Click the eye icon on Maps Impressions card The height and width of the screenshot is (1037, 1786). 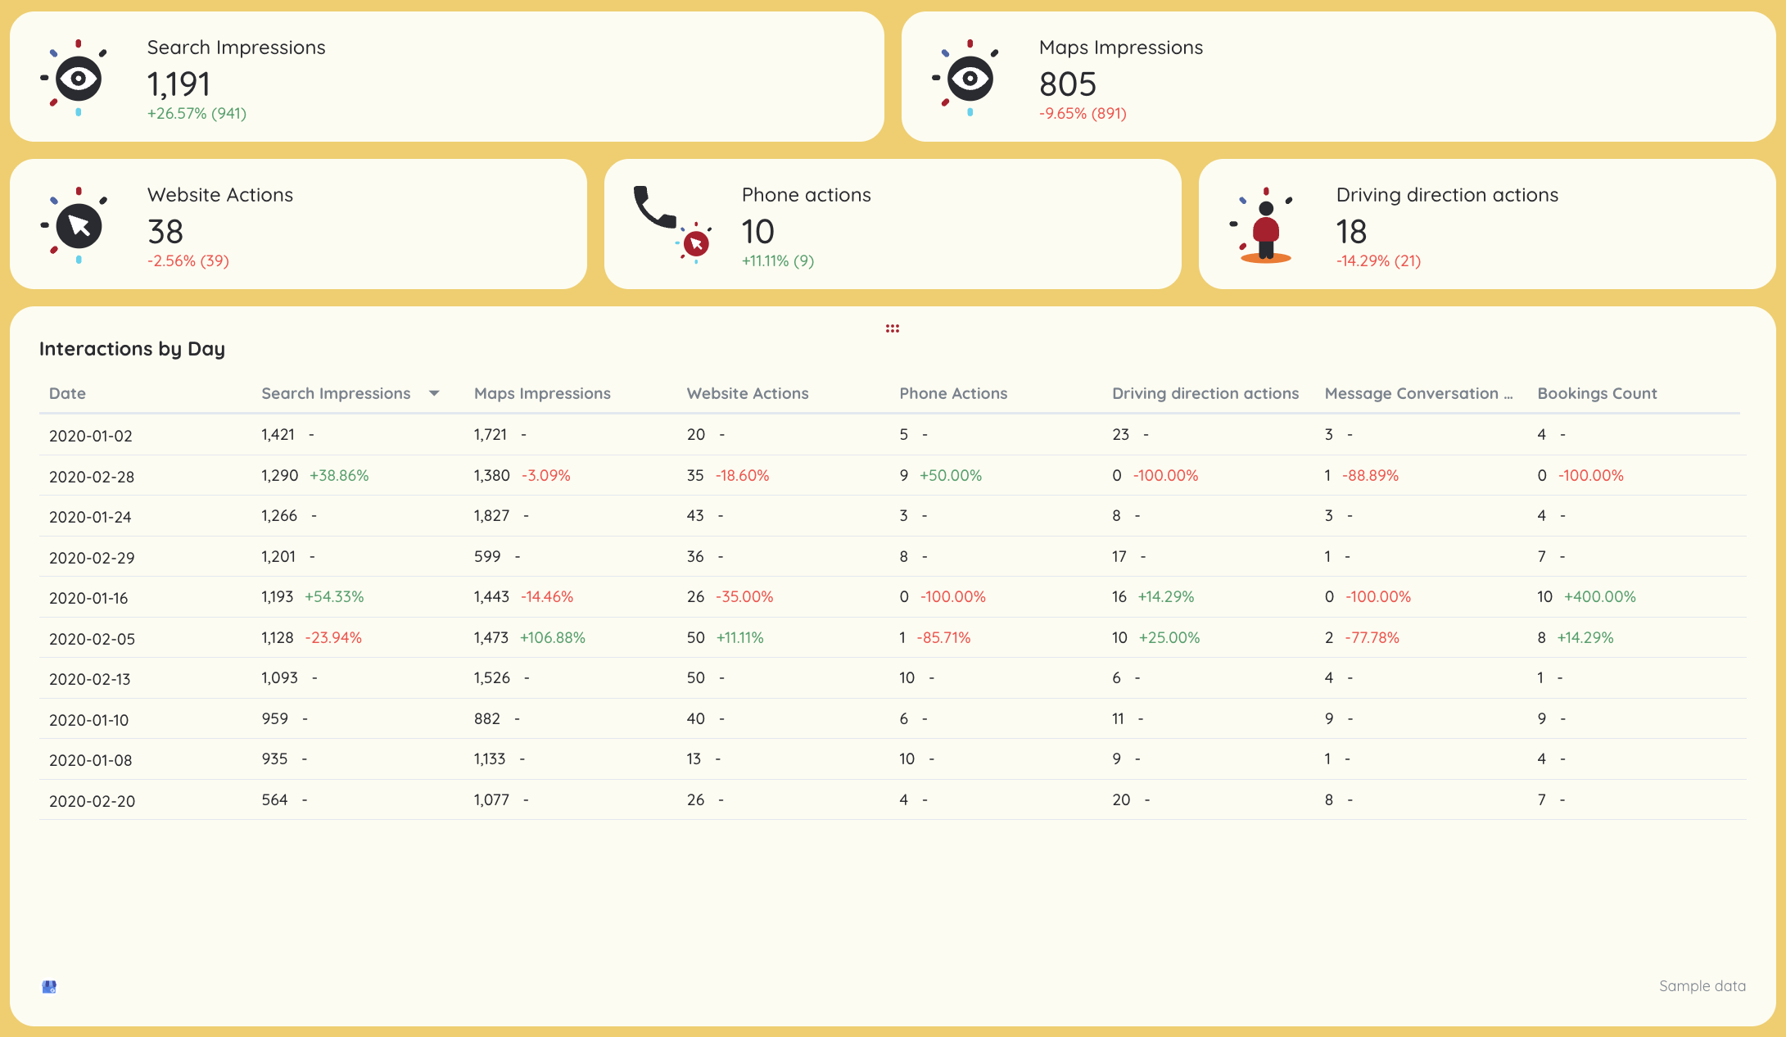[970, 79]
